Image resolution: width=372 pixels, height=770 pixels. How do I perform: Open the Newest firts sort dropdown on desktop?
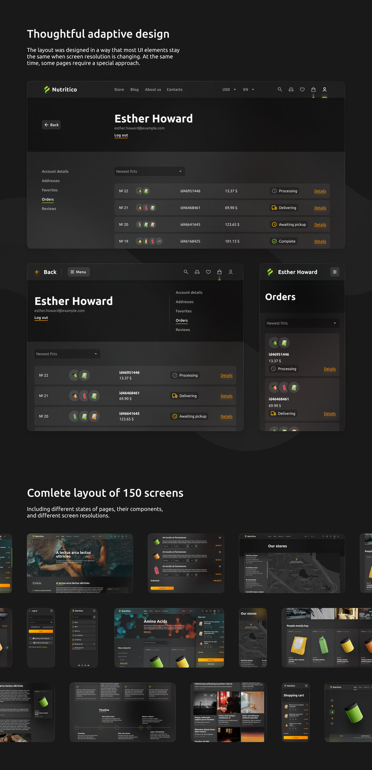(x=150, y=171)
